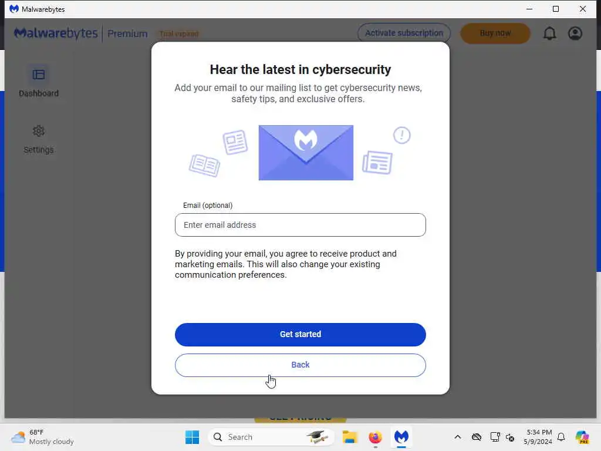Click the Back button in the dialog
The width and height of the screenshot is (601, 451).
click(300, 365)
